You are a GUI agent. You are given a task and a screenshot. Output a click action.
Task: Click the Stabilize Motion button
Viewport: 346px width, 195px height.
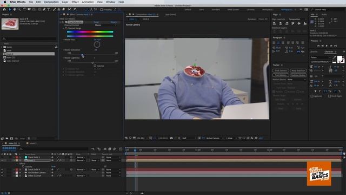point(298,75)
